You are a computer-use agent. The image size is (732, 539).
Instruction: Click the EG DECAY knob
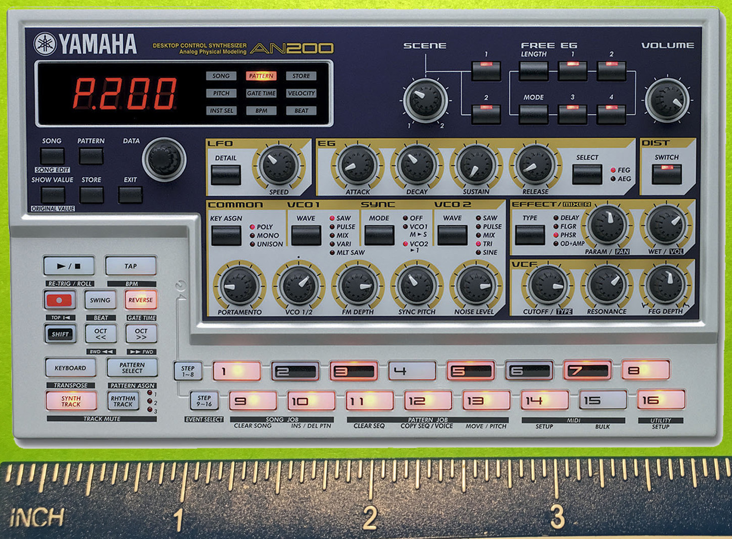point(417,165)
